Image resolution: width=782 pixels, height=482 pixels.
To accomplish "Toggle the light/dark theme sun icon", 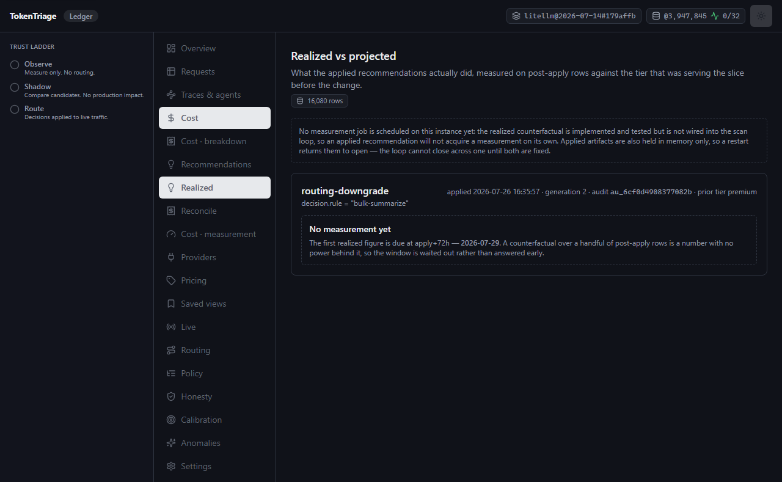I will 761,16.
